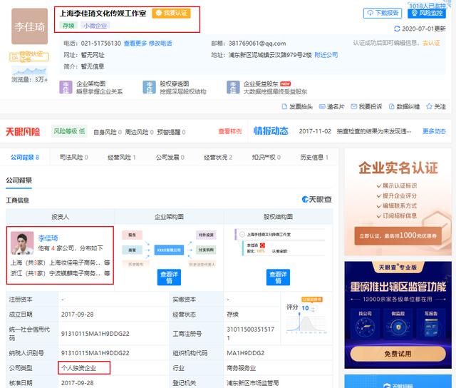
Task: Open the 附近公司 link
Action: [326, 55]
